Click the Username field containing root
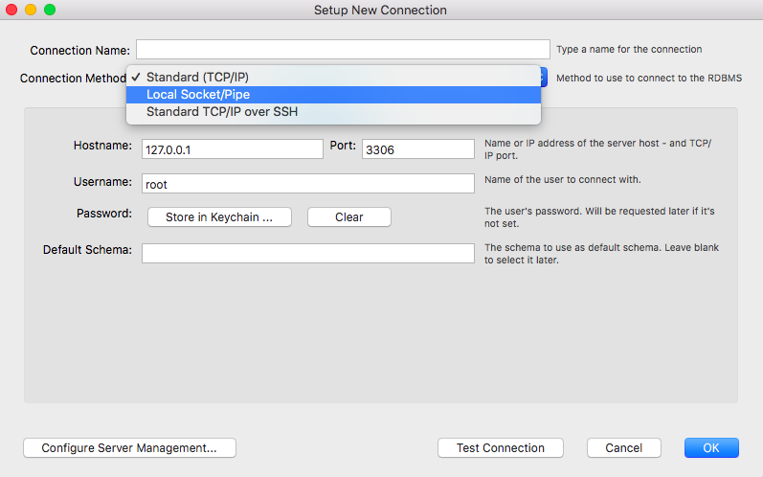The width and height of the screenshot is (763, 477). point(308,184)
